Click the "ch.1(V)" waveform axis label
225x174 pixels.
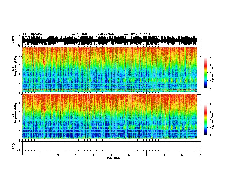tap(14, 40)
